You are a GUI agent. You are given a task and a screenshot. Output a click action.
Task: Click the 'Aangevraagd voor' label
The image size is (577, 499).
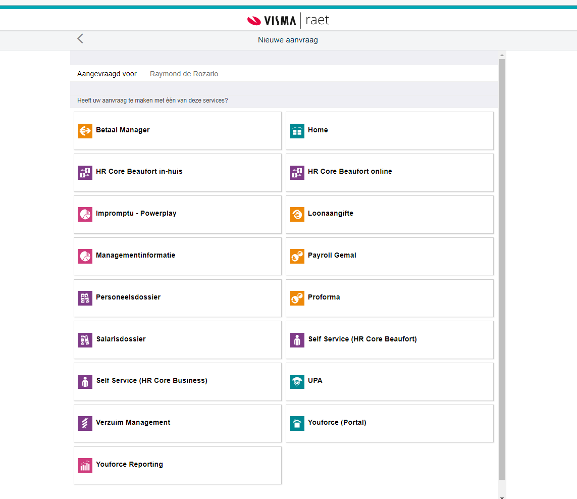pos(107,74)
